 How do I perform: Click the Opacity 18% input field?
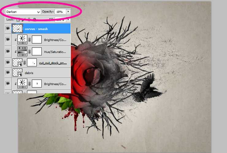[x=60, y=12]
